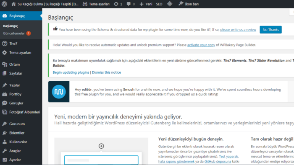The height and width of the screenshot is (165, 294).
Task: Click the text field in Gutenberg preview
Action: pyautogui.click(x=101, y=160)
